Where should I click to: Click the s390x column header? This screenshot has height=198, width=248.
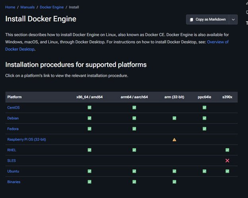pos(227,97)
